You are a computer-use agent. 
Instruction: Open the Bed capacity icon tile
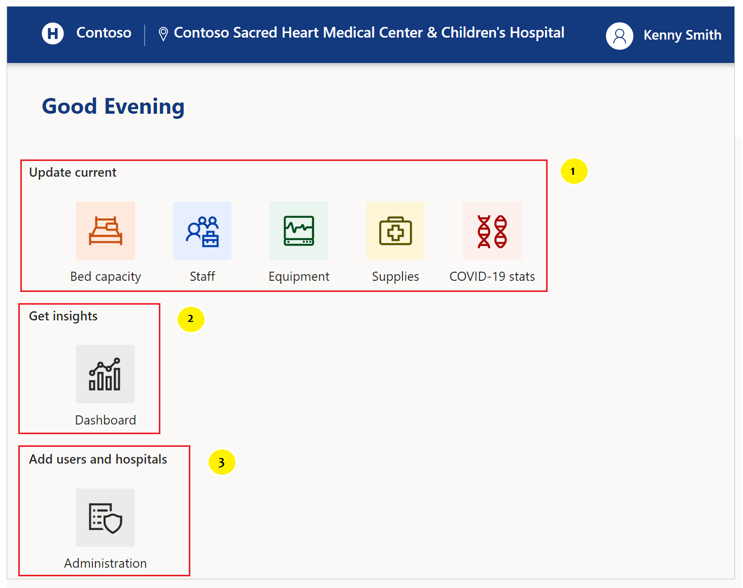click(106, 231)
